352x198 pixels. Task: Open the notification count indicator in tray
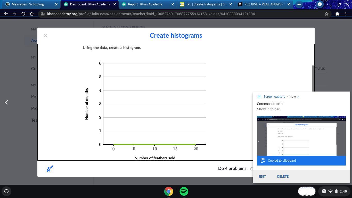[x=324, y=191]
